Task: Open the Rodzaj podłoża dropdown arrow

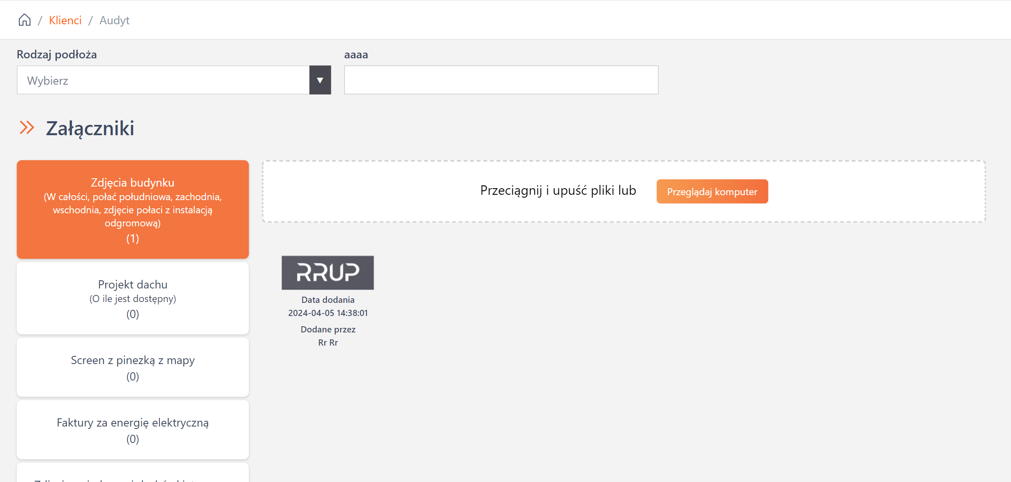Action: tap(320, 80)
